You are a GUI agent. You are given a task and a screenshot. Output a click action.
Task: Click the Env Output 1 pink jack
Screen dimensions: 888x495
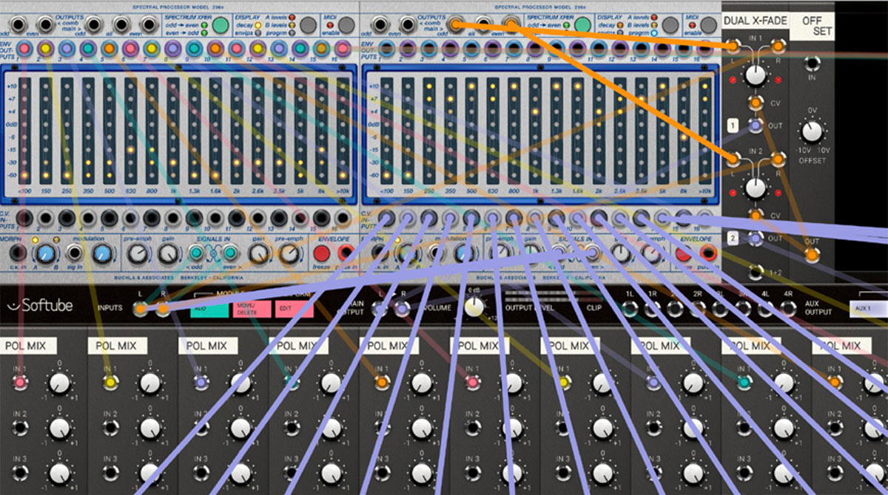pos(25,49)
